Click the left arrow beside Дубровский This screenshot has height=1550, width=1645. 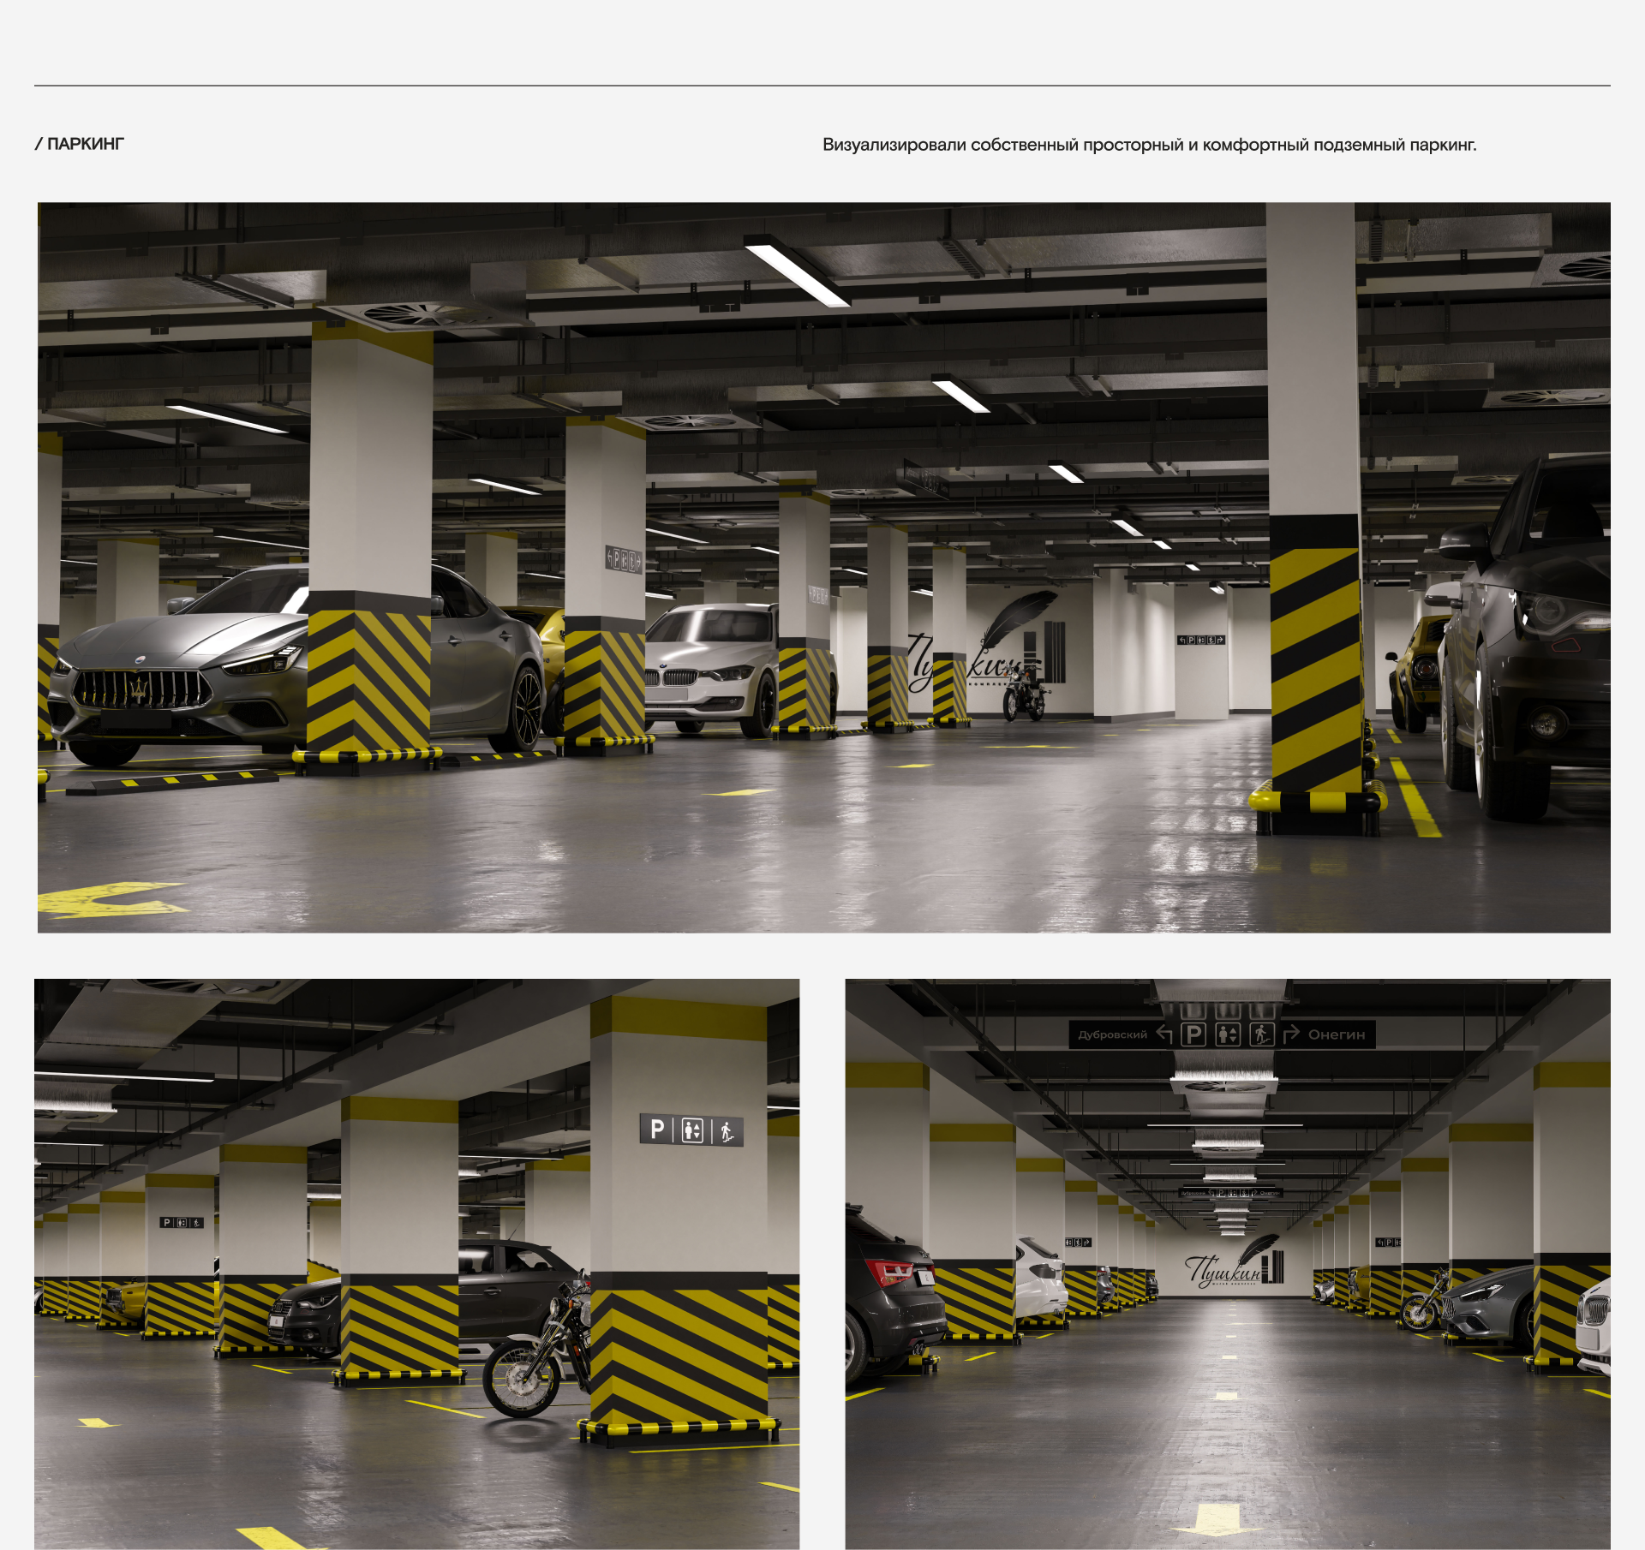(1164, 1034)
